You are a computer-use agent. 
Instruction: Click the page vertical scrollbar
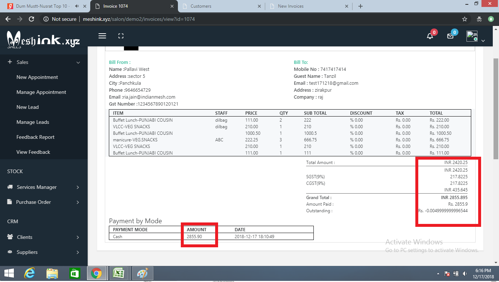tap(496, 109)
